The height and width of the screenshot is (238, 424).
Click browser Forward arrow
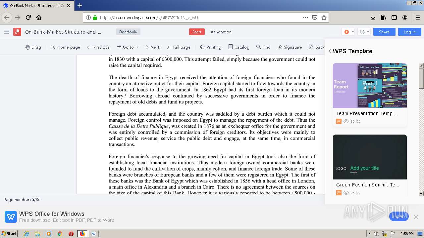point(18,18)
